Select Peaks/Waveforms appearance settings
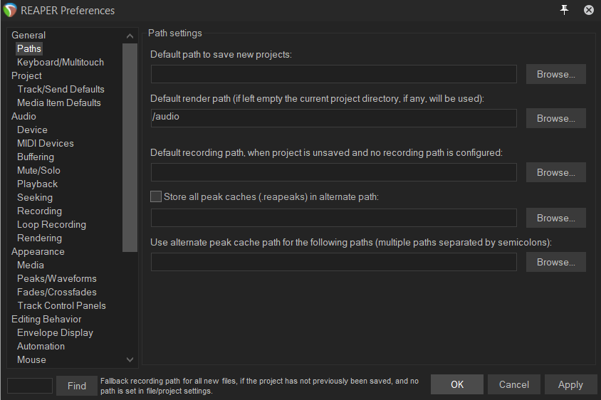 [56, 278]
